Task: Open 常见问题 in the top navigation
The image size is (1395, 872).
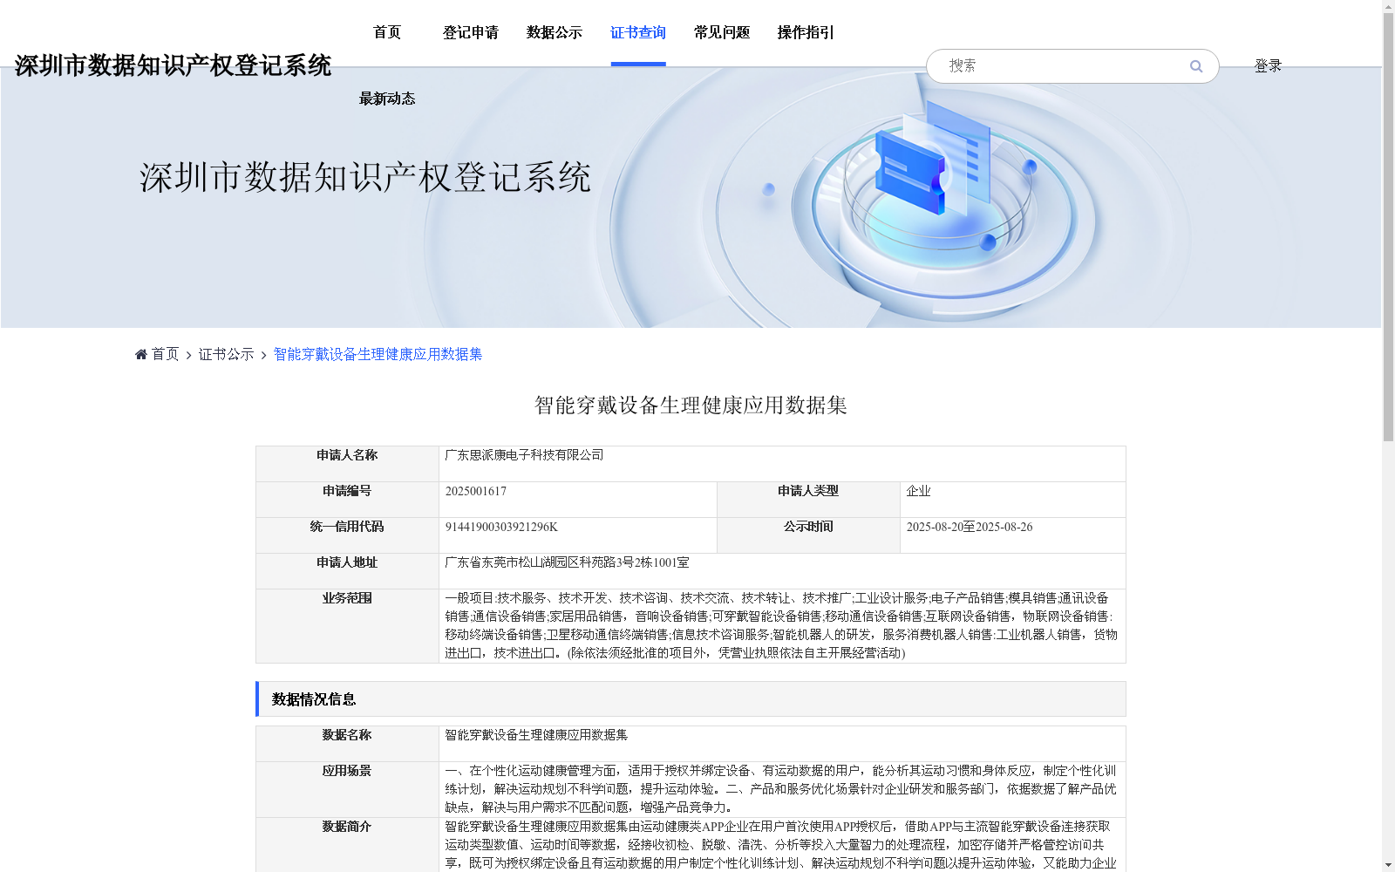Action: (x=722, y=32)
